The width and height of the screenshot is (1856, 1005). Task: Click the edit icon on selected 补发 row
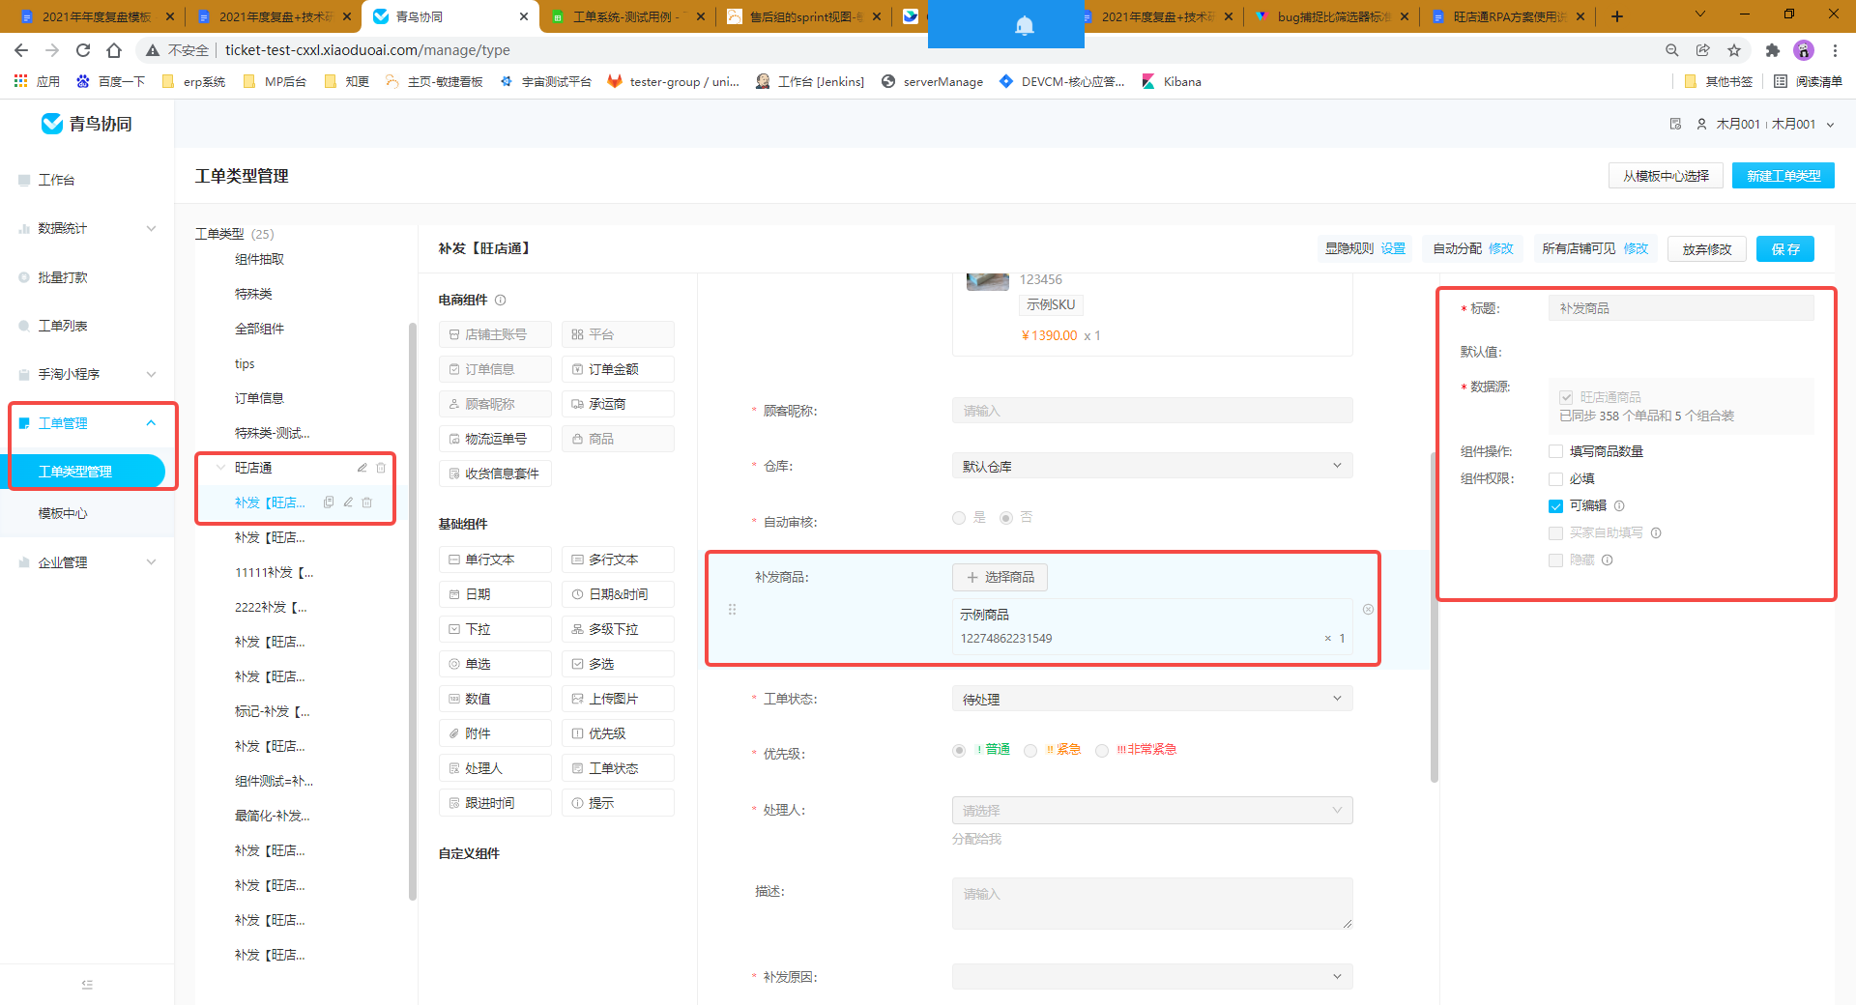coord(348,502)
